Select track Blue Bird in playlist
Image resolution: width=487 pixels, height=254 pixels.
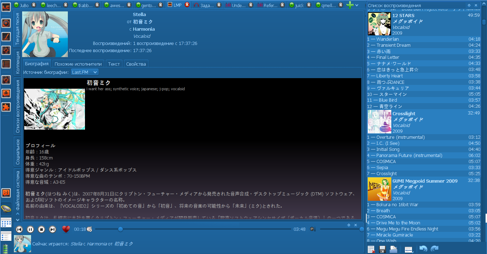(423, 100)
